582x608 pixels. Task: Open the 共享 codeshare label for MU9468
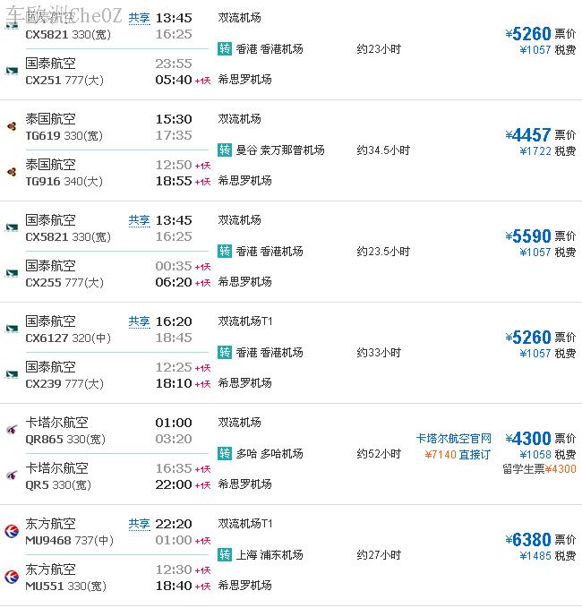pos(139,524)
